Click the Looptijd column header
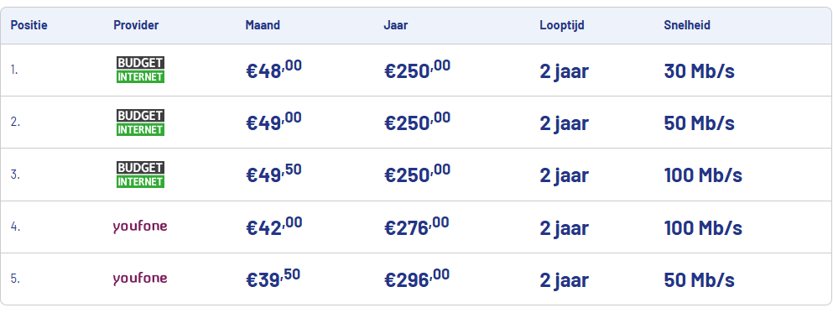This screenshot has width=833, height=313. coord(562,25)
